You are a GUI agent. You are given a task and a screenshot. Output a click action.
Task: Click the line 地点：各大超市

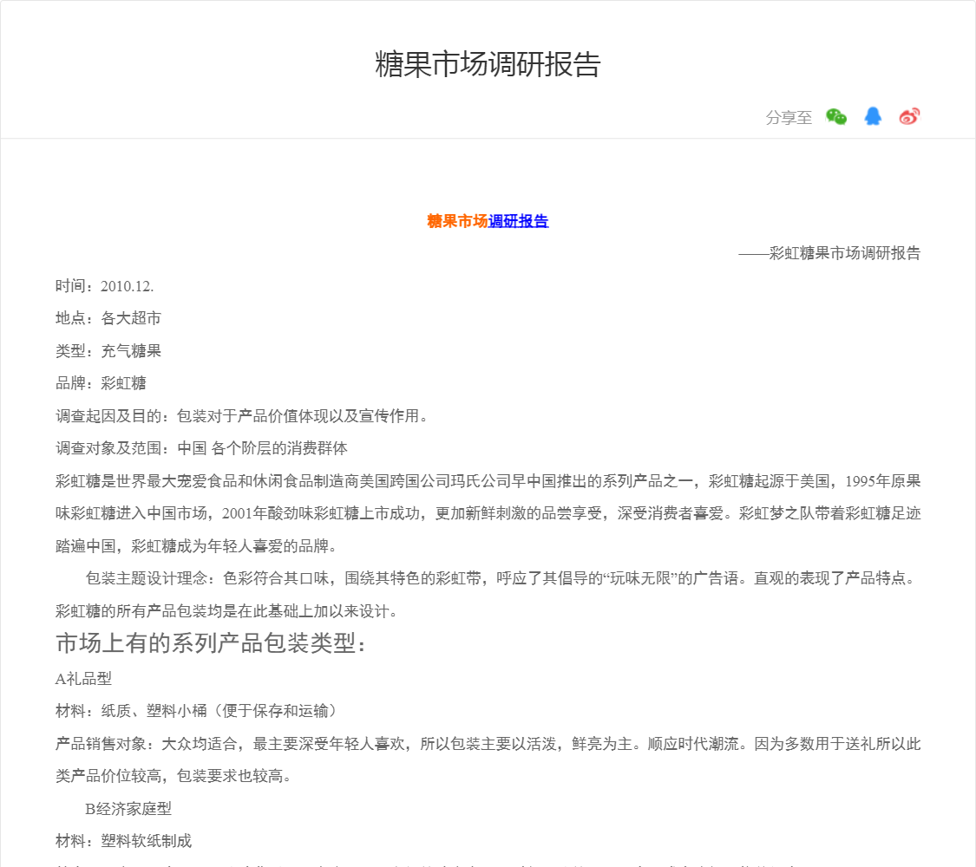tap(108, 318)
